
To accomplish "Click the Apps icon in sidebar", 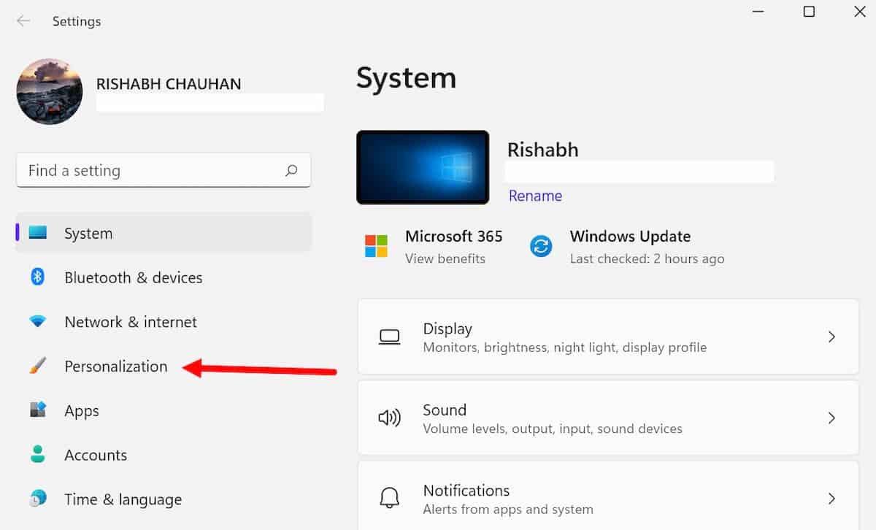I will [37, 410].
